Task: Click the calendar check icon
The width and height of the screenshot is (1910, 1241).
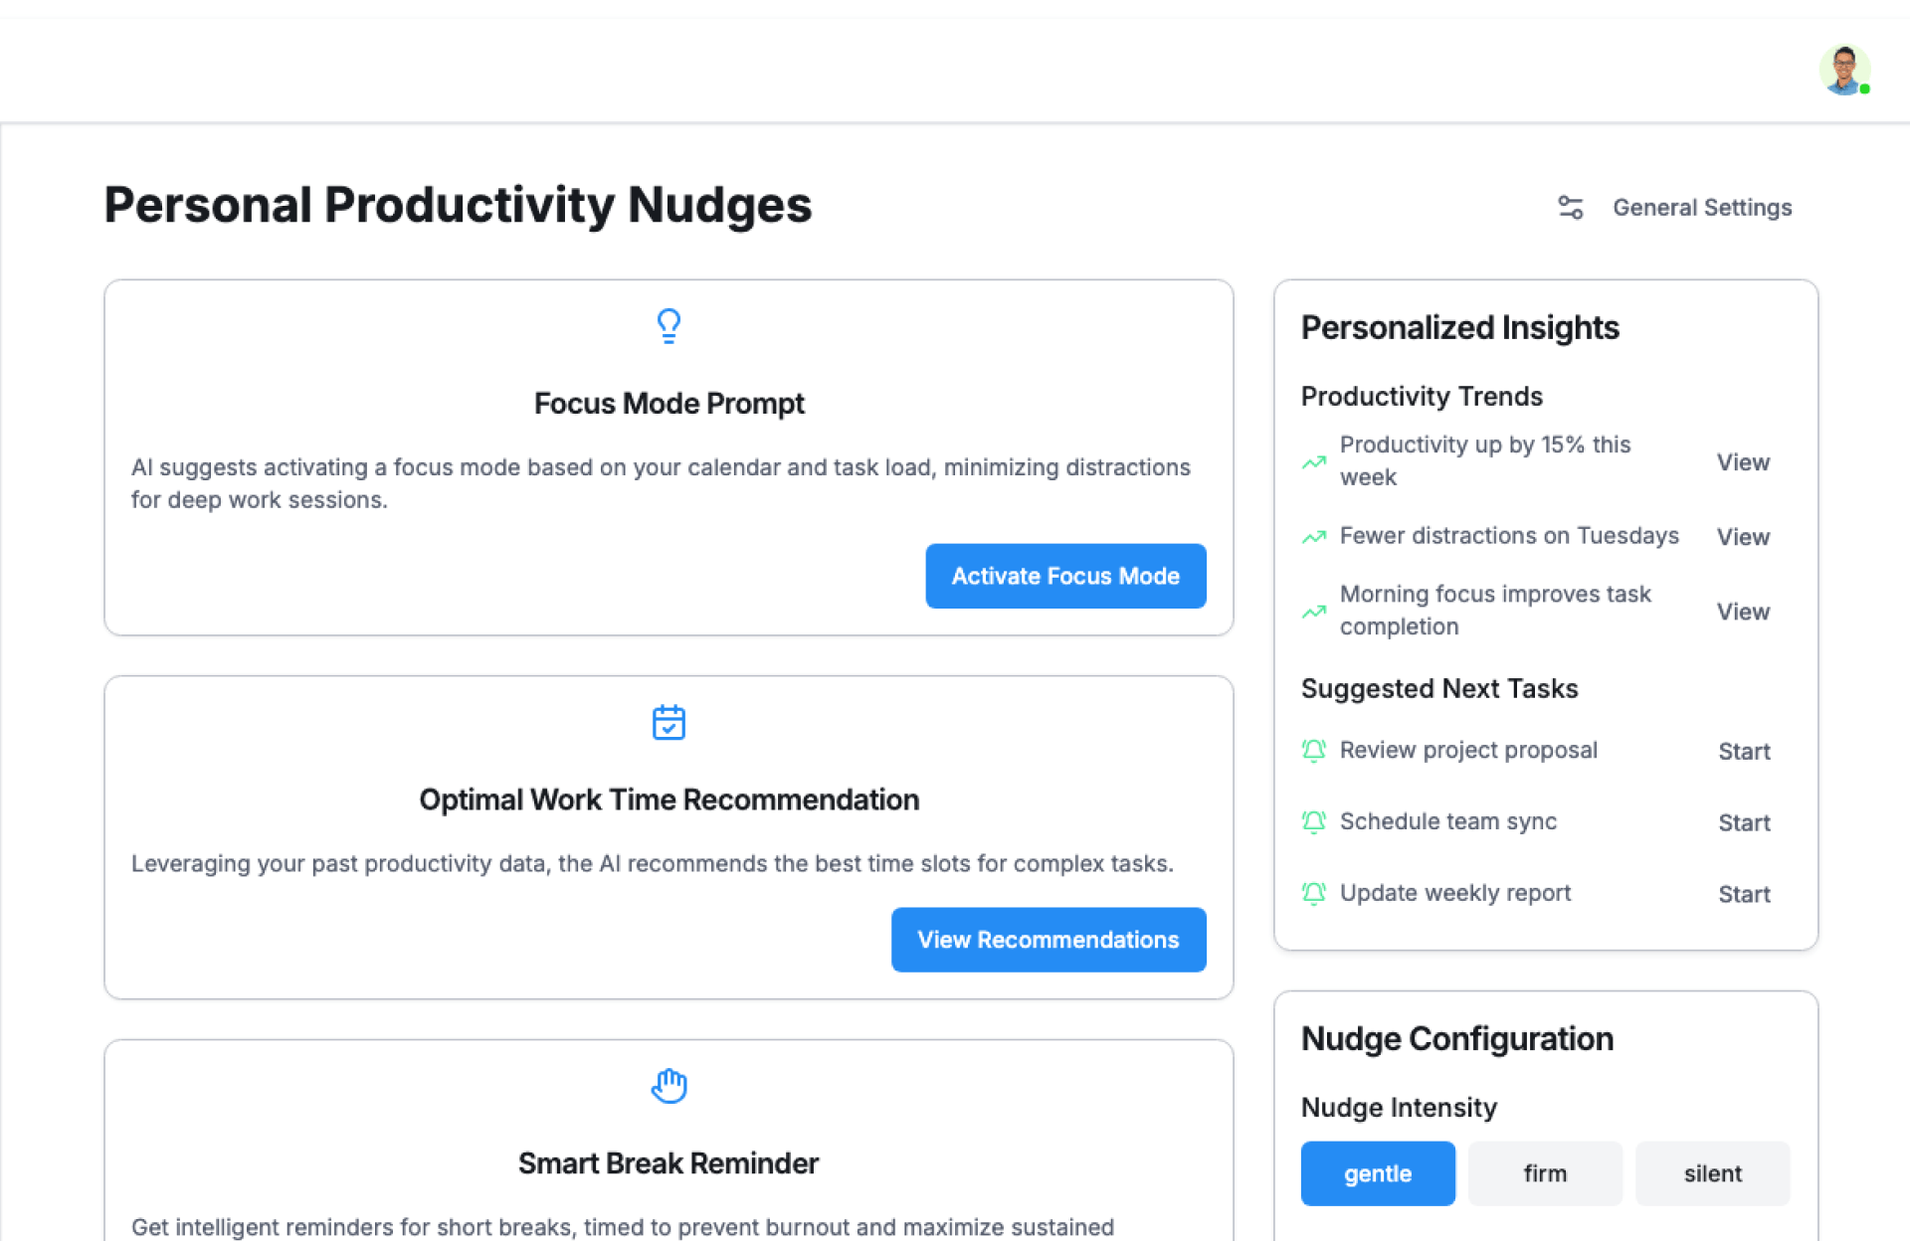Action: [668, 722]
